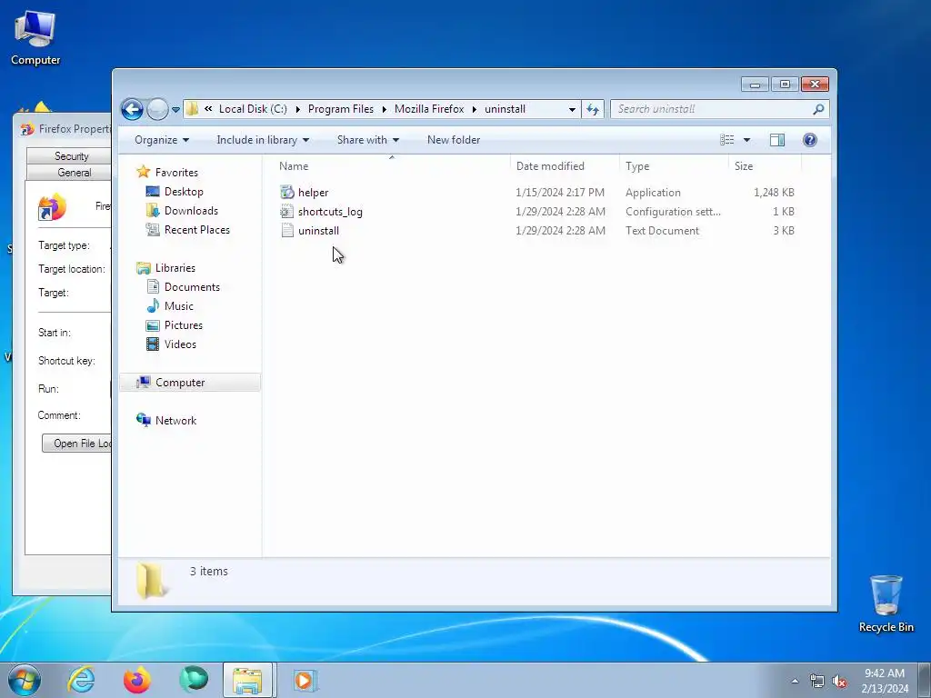Viewport: 931px width, 698px height.
Task: Open the Videos library
Action: tap(180, 344)
